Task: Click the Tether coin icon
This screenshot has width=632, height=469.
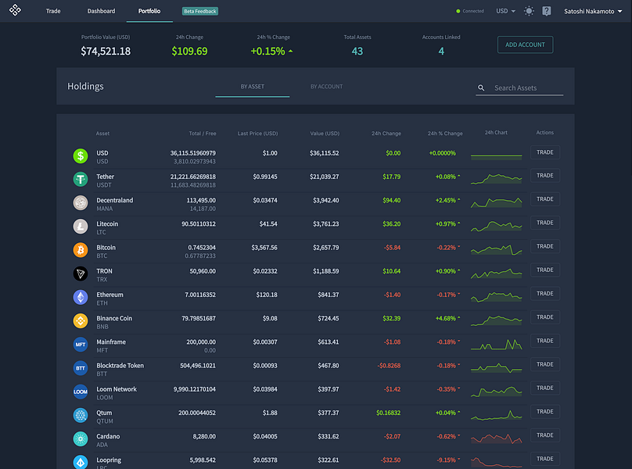Action: (x=81, y=179)
